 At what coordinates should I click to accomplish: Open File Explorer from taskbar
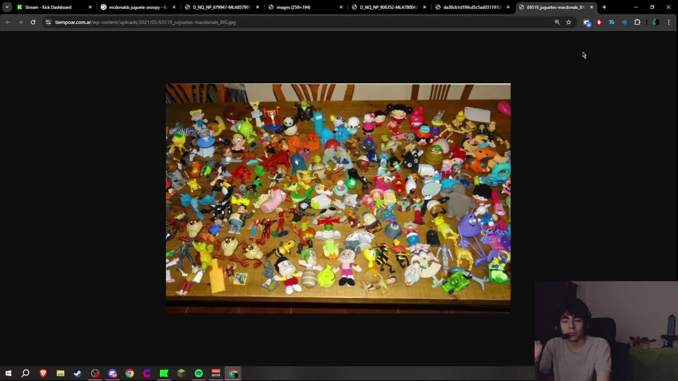pos(60,374)
